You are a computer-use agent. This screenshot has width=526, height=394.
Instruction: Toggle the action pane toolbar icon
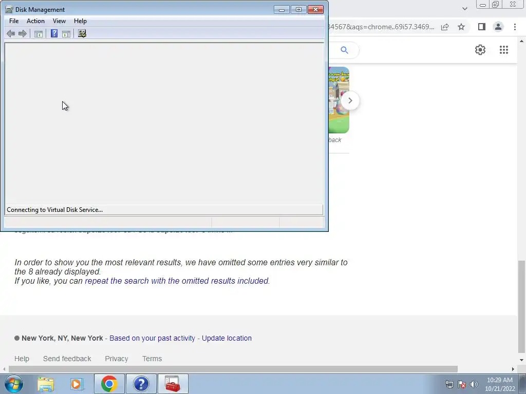click(66, 33)
